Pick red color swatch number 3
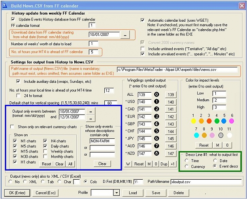Screen dimensions: 247x199 tap(209, 121)
